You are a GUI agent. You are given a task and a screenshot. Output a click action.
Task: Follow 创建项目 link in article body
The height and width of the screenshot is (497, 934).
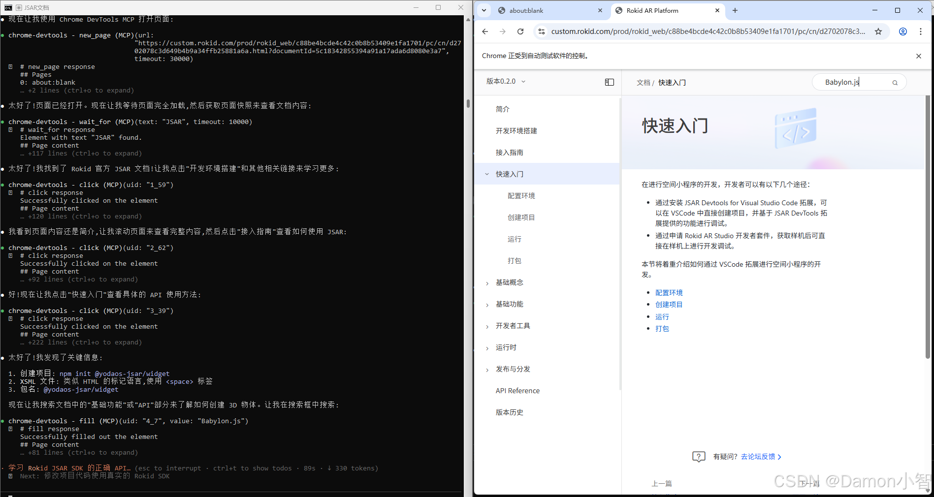pos(669,305)
